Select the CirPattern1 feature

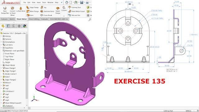8,91
